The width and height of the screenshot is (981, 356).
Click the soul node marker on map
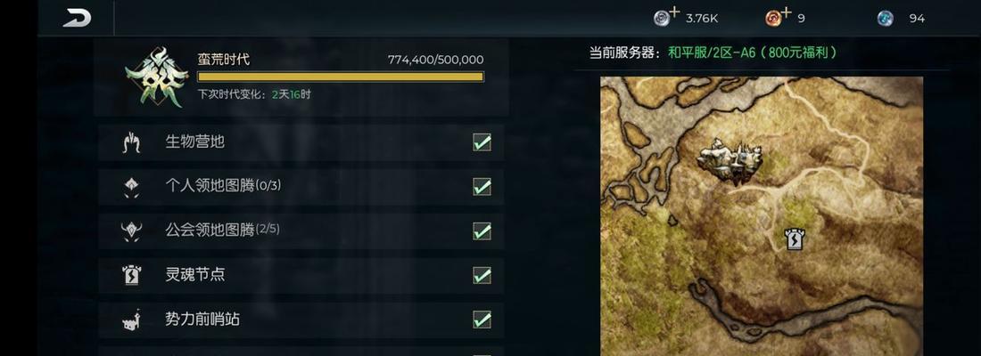[x=795, y=239]
